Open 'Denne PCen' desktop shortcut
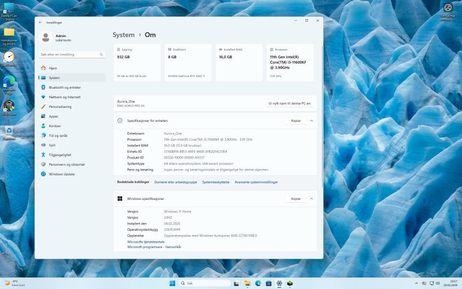Image resolution: width=462 pixels, height=289 pixels. pos(9,12)
